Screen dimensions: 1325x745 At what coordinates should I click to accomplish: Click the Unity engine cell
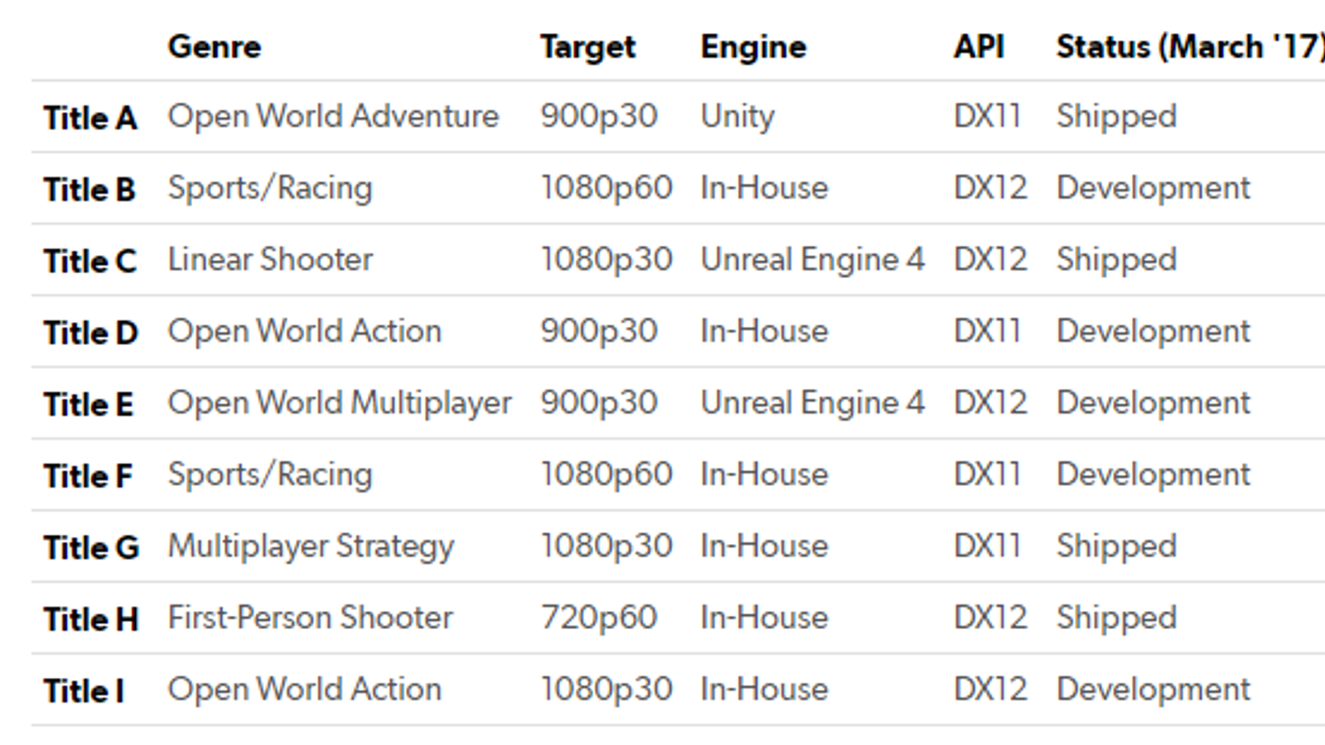coord(737,117)
